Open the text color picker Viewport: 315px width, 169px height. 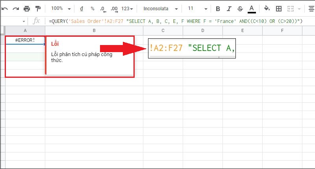(252, 9)
